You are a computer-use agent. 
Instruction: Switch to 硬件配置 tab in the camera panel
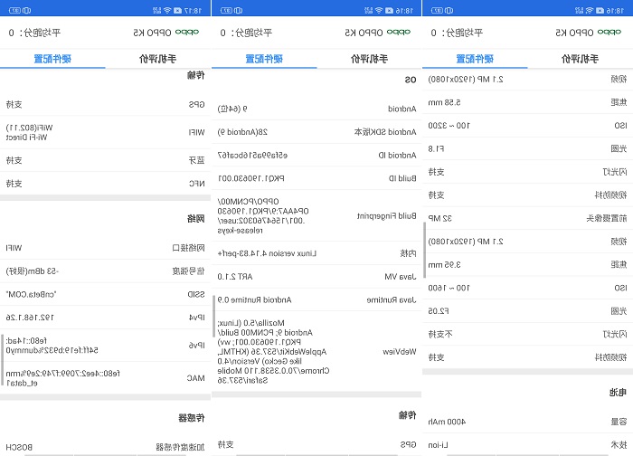pos(475,59)
